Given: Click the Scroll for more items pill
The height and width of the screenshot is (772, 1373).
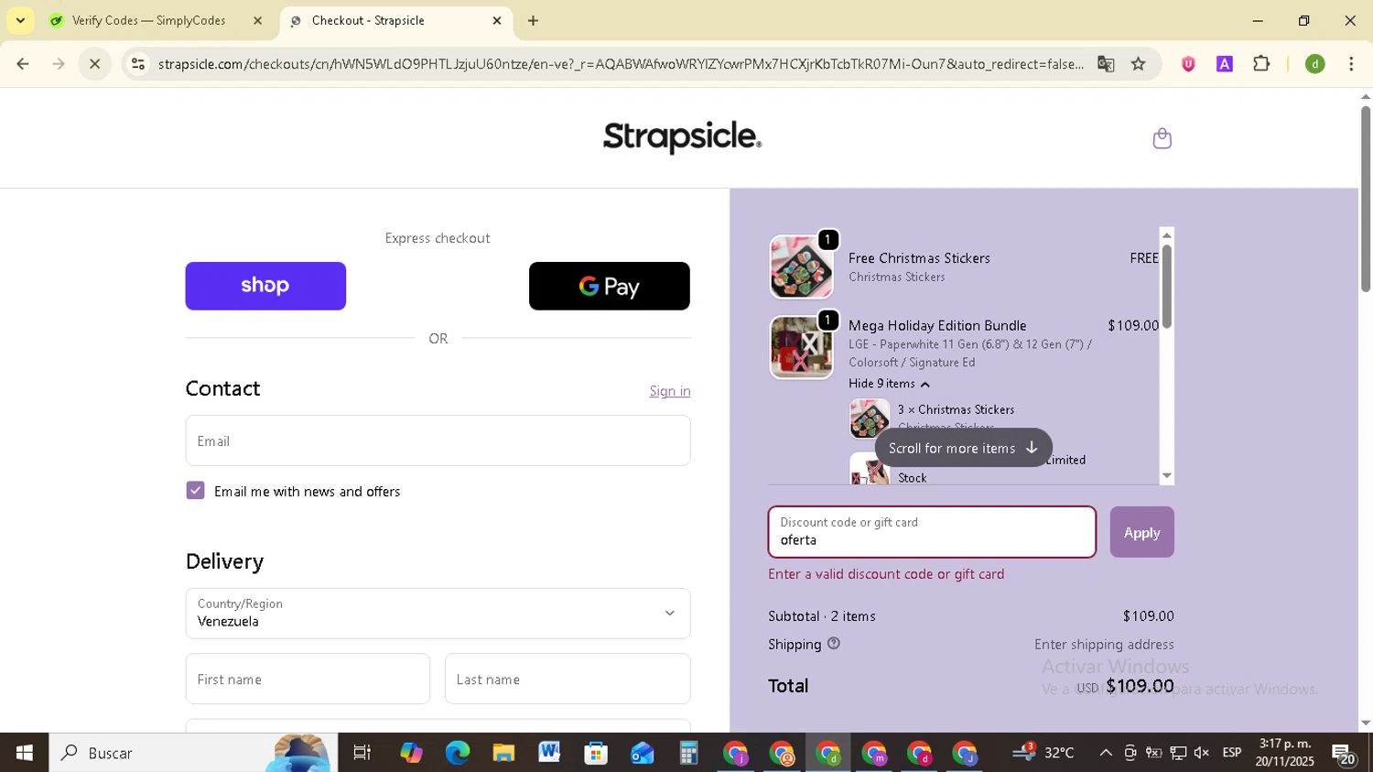Looking at the screenshot, I should pos(963,448).
